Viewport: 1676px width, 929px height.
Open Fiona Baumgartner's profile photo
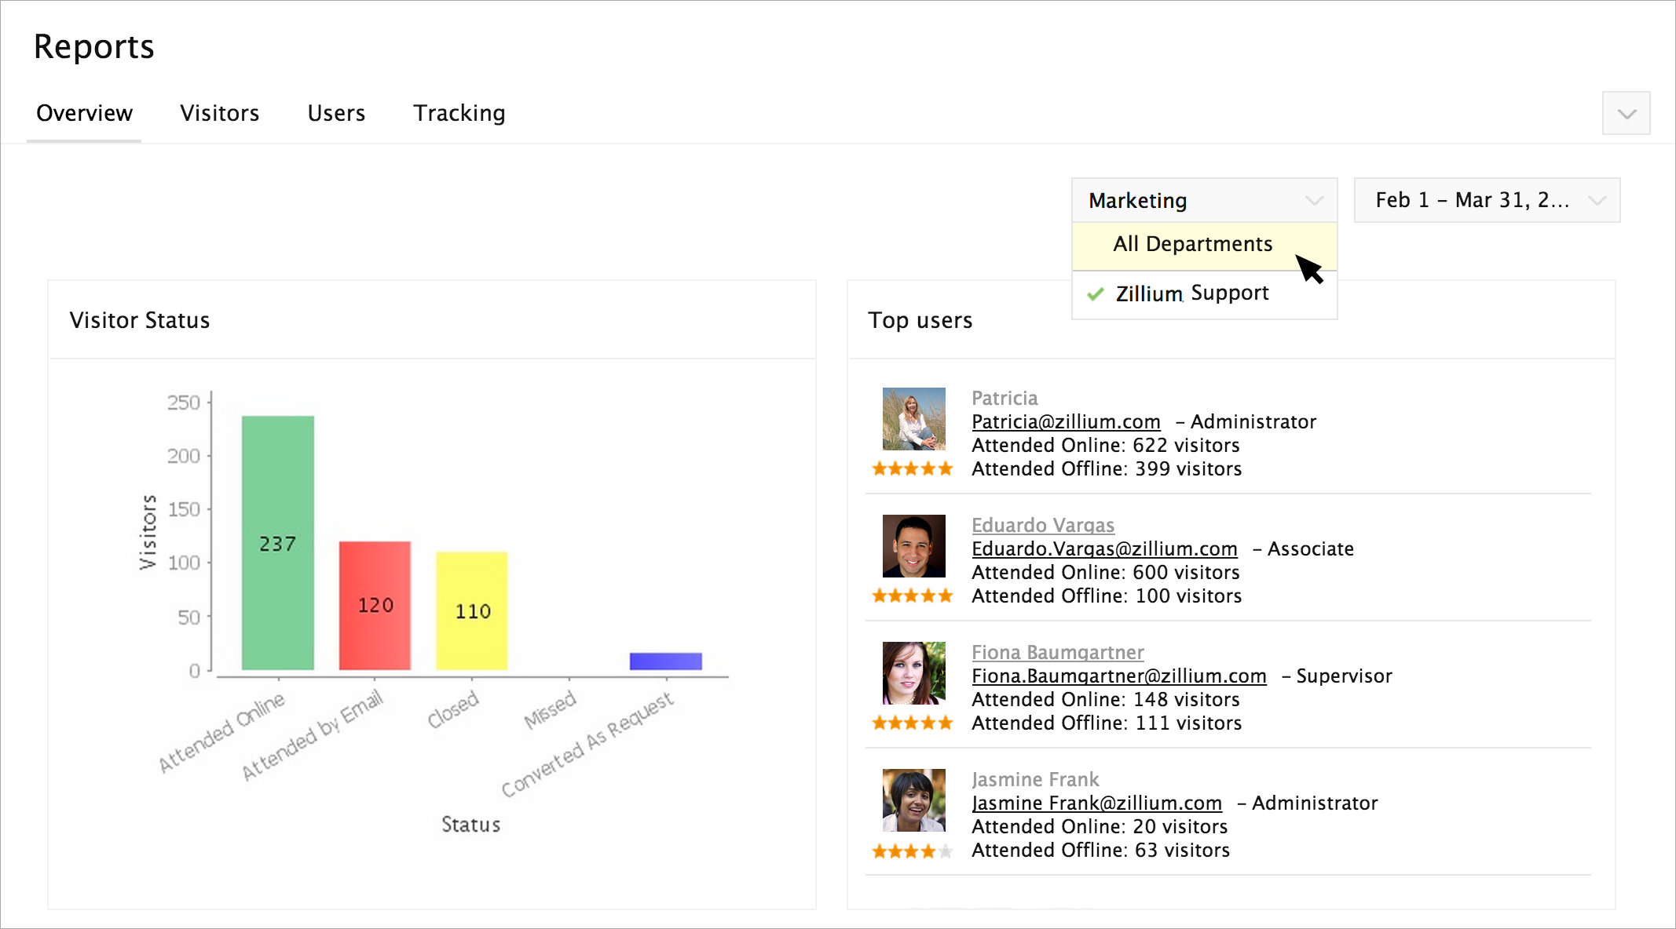(x=913, y=673)
